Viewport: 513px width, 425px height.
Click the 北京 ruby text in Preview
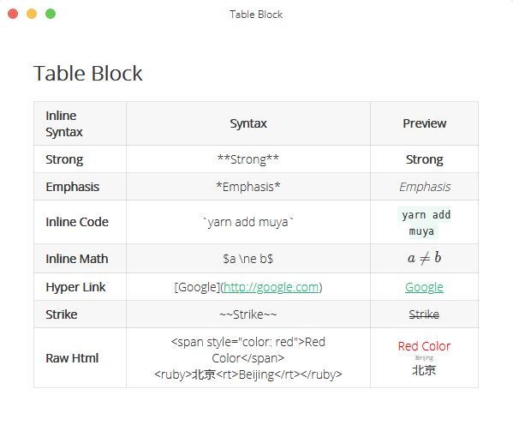tap(424, 370)
